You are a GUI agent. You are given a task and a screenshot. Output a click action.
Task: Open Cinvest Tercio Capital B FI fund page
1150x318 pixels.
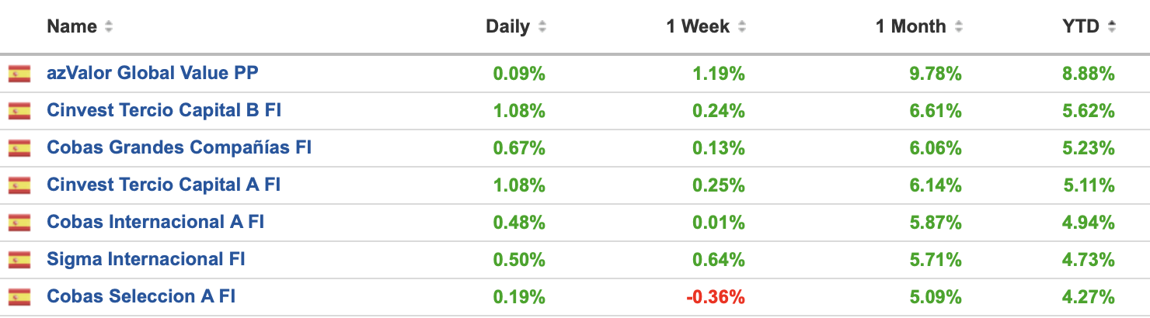tap(164, 111)
